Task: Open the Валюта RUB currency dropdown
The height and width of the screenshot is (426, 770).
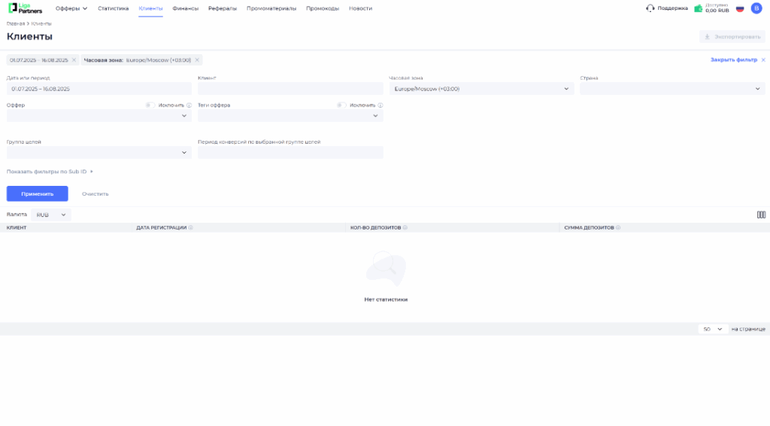Action: click(x=51, y=215)
